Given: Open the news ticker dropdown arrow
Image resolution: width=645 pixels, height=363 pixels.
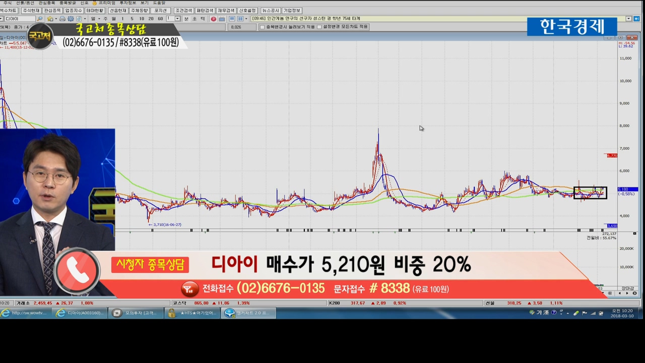Looking at the screenshot, I should click(x=629, y=19).
